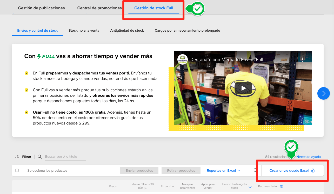Expand the Reportes en Excel dropdown
The height and width of the screenshot is (194, 334).
point(224,170)
